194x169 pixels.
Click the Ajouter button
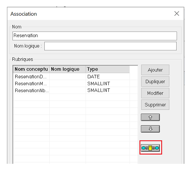(x=155, y=70)
